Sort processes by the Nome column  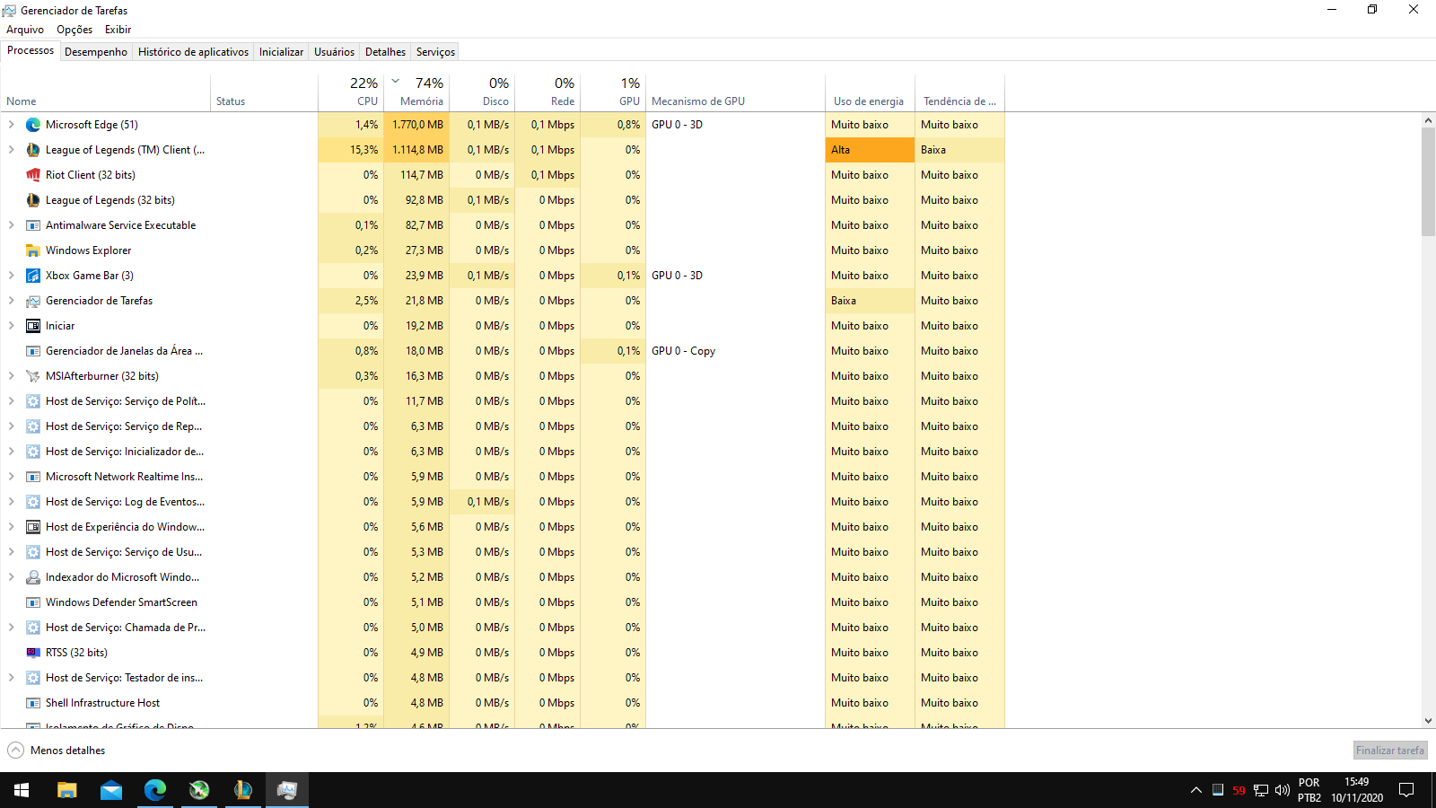click(x=106, y=92)
